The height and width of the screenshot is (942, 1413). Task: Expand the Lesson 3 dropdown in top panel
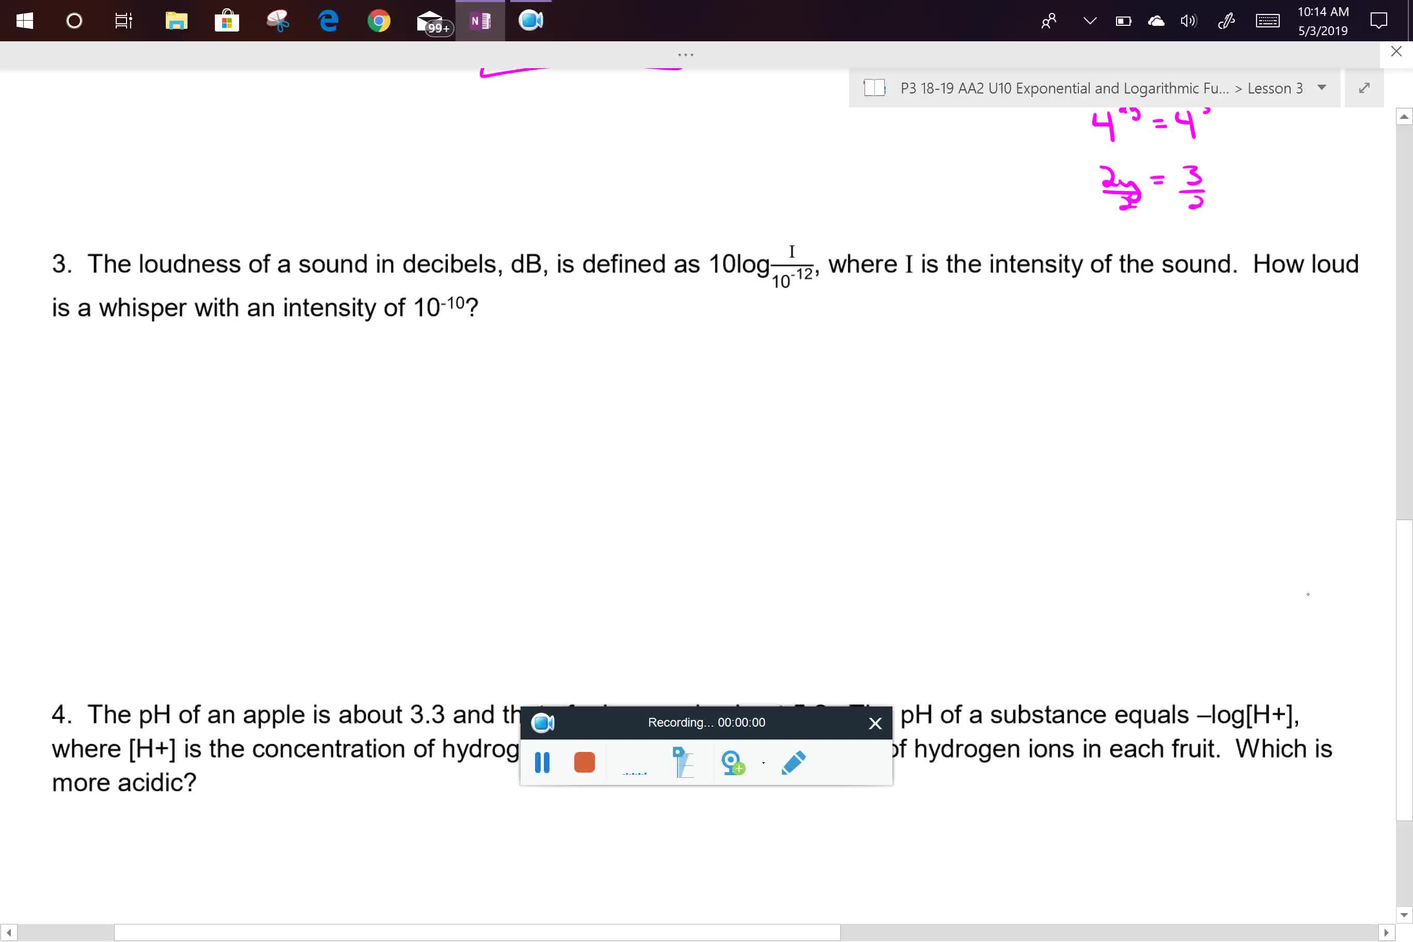[1323, 88]
